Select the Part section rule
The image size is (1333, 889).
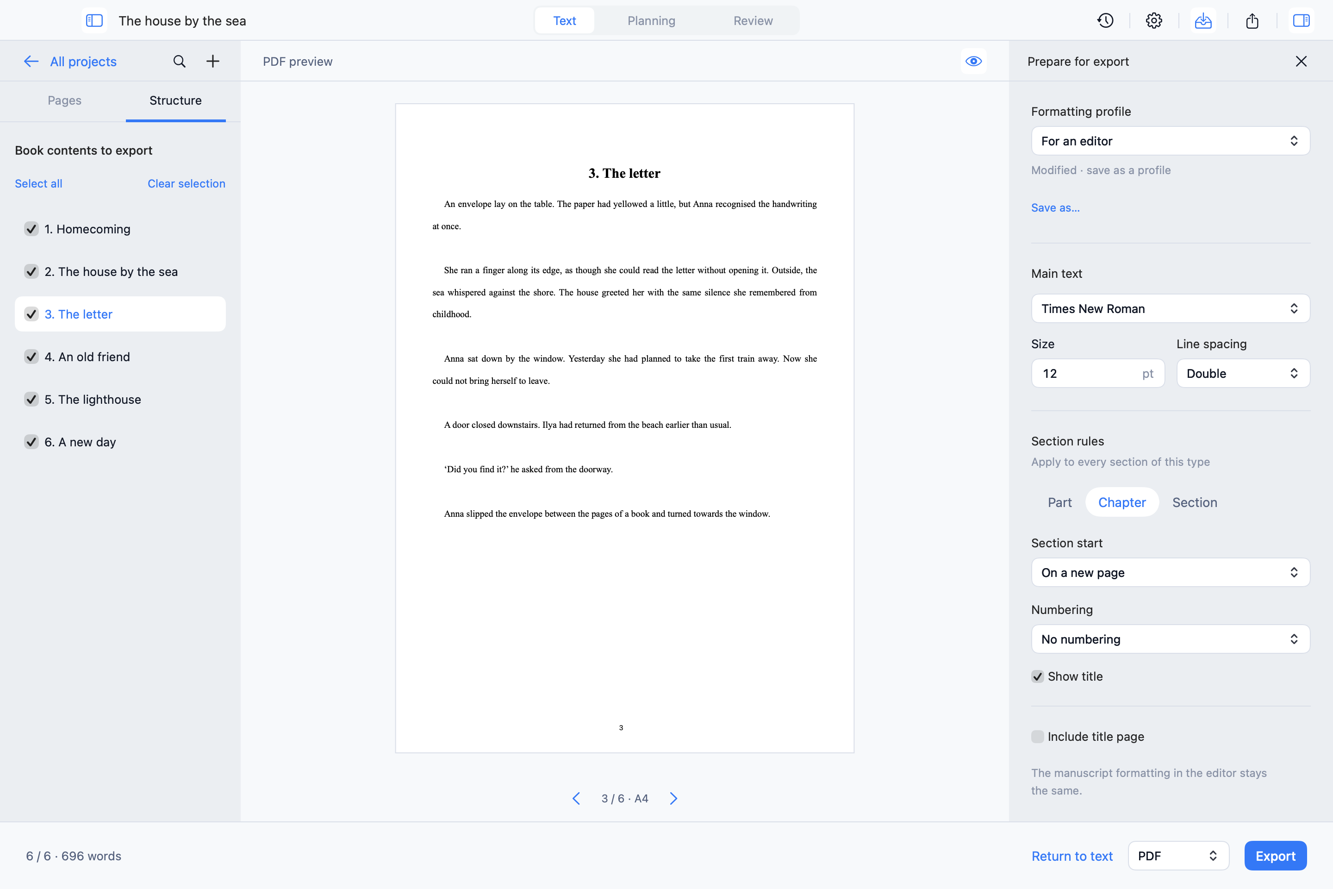pyautogui.click(x=1059, y=502)
